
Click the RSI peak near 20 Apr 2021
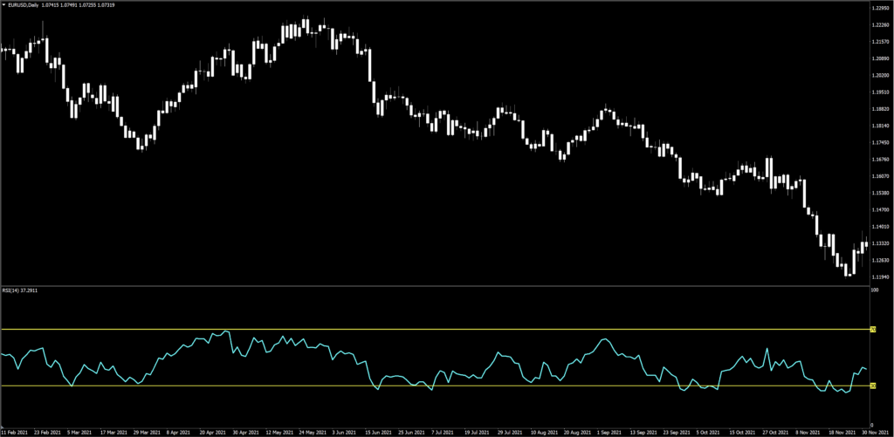click(x=226, y=331)
